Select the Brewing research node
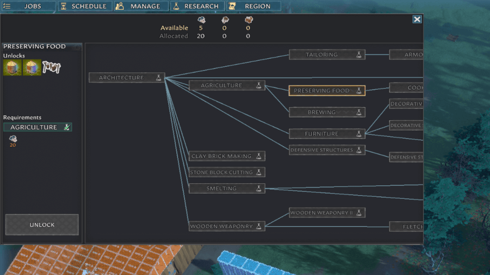 point(321,112)
